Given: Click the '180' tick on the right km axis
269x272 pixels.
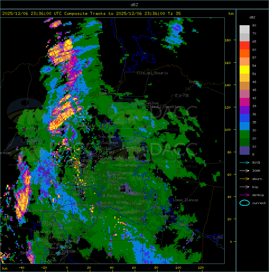Looking at the screenshot, I should [228, 40].
